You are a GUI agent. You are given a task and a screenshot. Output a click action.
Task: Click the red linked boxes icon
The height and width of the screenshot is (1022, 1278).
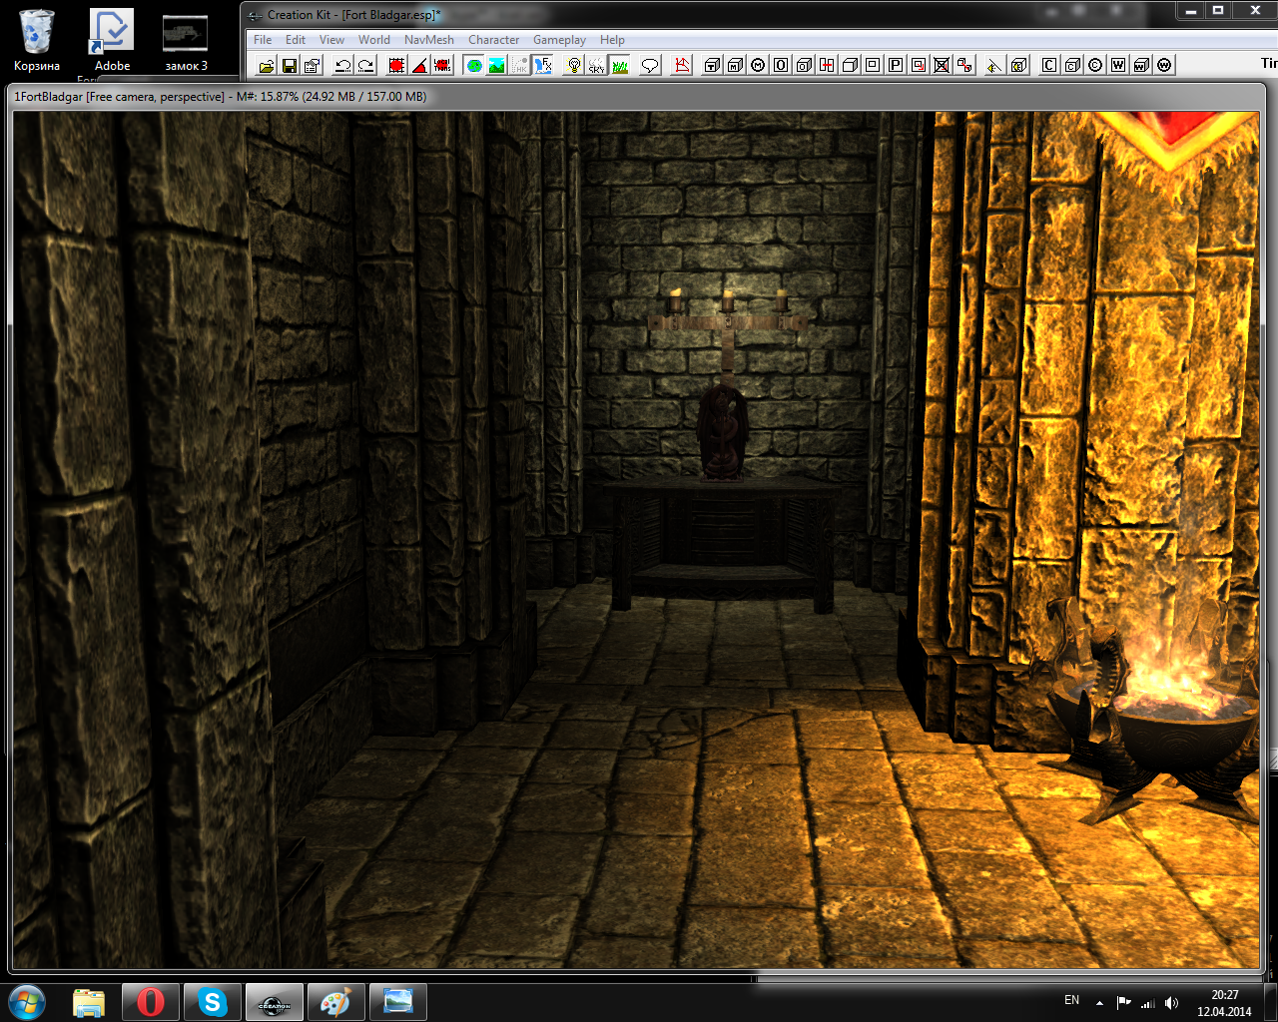click(x=964, y=65)
